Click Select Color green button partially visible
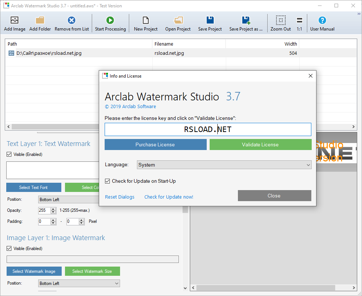362x296 pixels. point(82,187)
